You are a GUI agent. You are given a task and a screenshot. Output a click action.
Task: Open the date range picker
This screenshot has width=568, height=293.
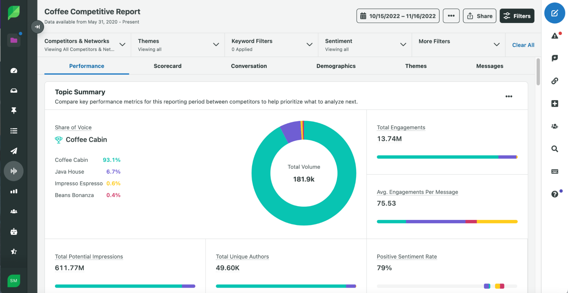click(x=398, y=16)
